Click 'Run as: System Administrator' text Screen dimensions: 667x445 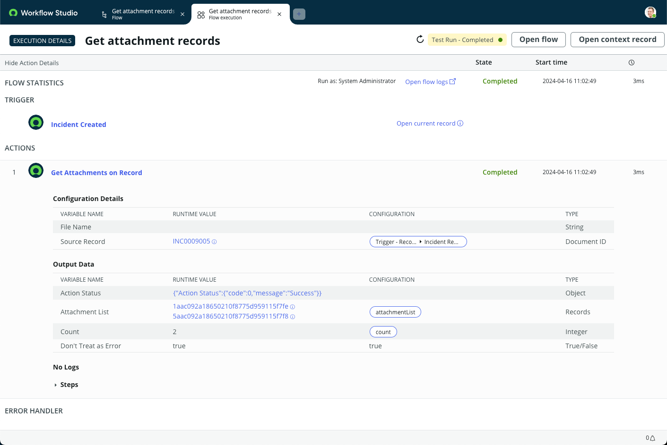pyautogui.click(x=356, y=81)
